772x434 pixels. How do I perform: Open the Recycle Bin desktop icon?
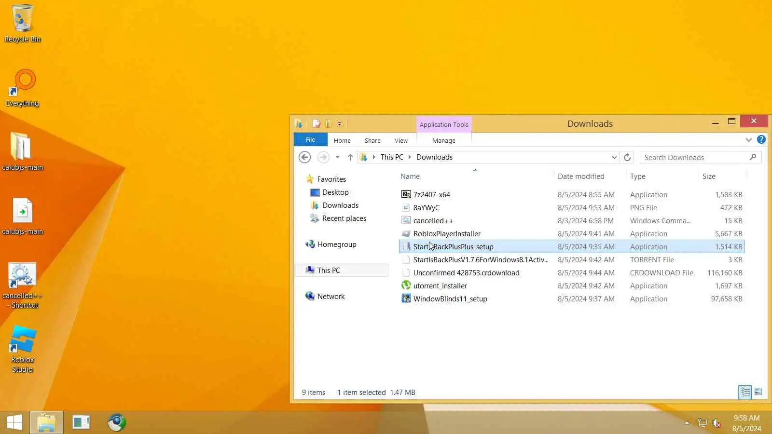(x=22, y=23)
